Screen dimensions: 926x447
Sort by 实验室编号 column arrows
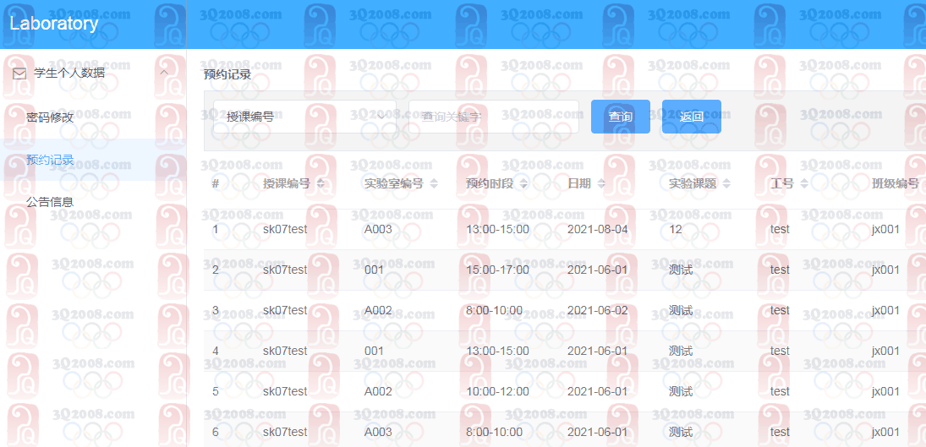pyautogui.click(x=434, y=184)
